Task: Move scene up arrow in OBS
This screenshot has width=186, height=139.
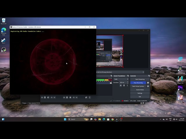Action: click(x=51, y=97)
